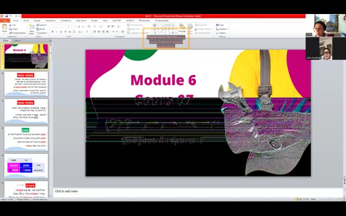The image size is (346, 216).
Task: Align text left
Action: (95, 32)
